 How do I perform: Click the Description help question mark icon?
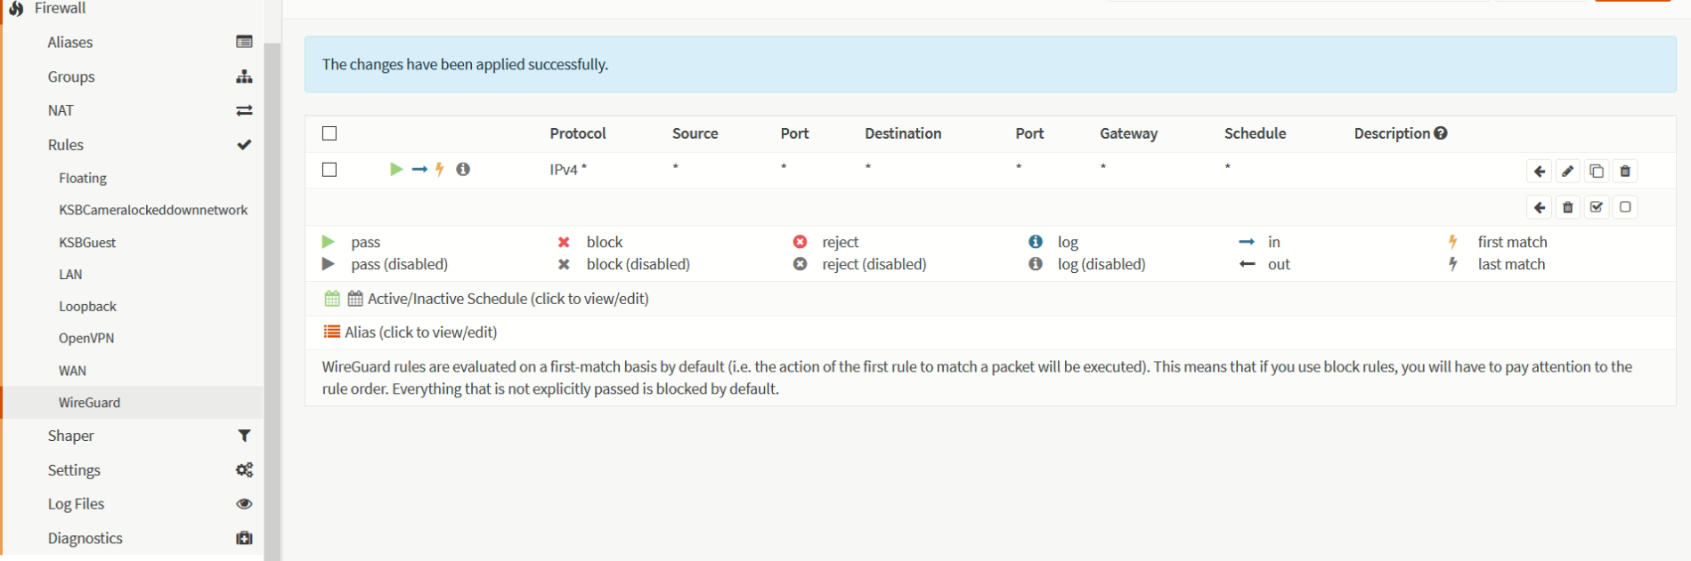1441,133
